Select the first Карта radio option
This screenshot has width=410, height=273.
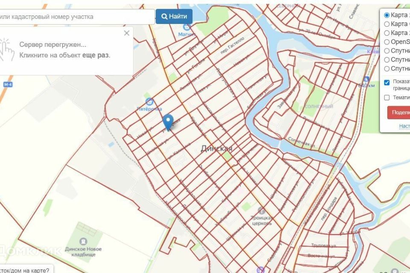tap(387, 15)
